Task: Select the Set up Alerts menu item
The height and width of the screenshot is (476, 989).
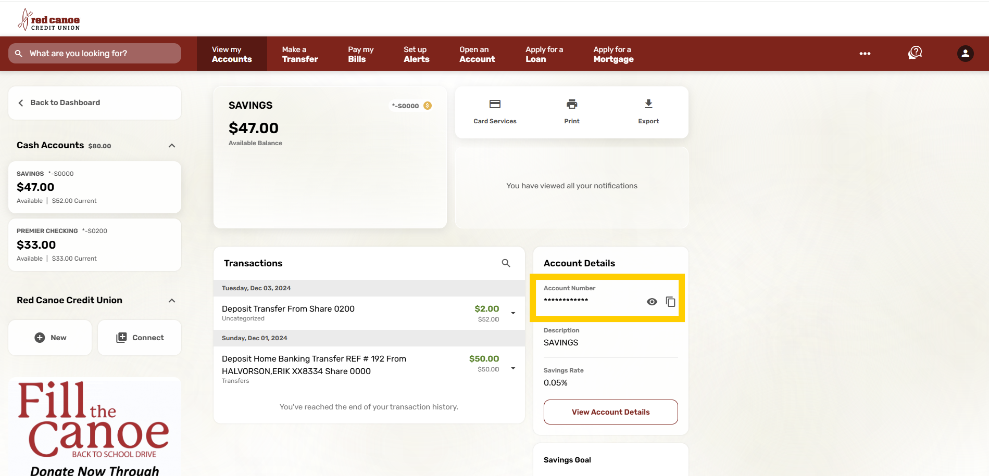Action: point(417,54)
